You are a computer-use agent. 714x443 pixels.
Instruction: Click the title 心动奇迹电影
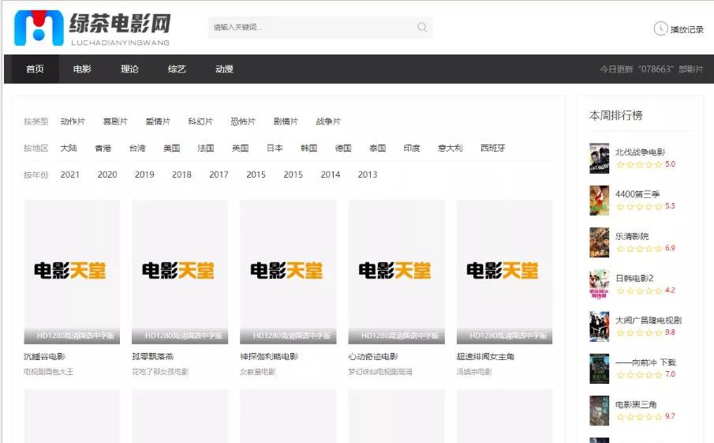click(x=373, y=356)
